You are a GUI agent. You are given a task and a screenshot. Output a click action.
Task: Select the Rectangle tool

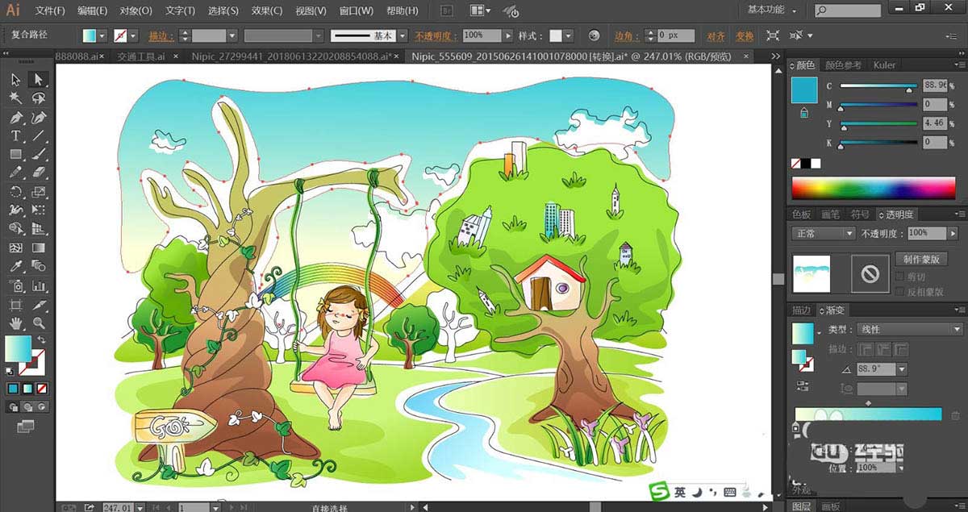(x=15, y=154)
